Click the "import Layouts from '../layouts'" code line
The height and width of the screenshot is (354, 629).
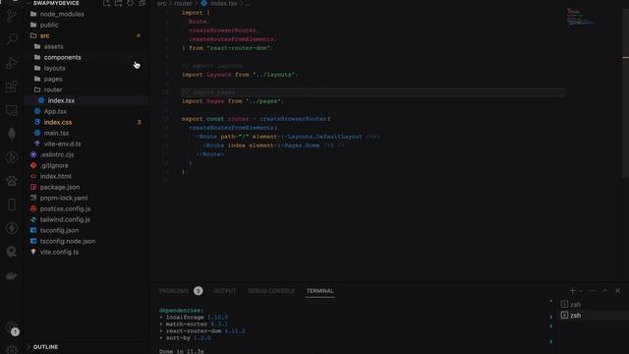240,75
